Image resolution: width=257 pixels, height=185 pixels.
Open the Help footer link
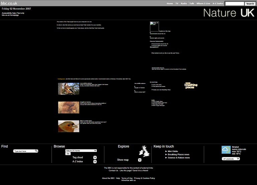pos(118,178)
